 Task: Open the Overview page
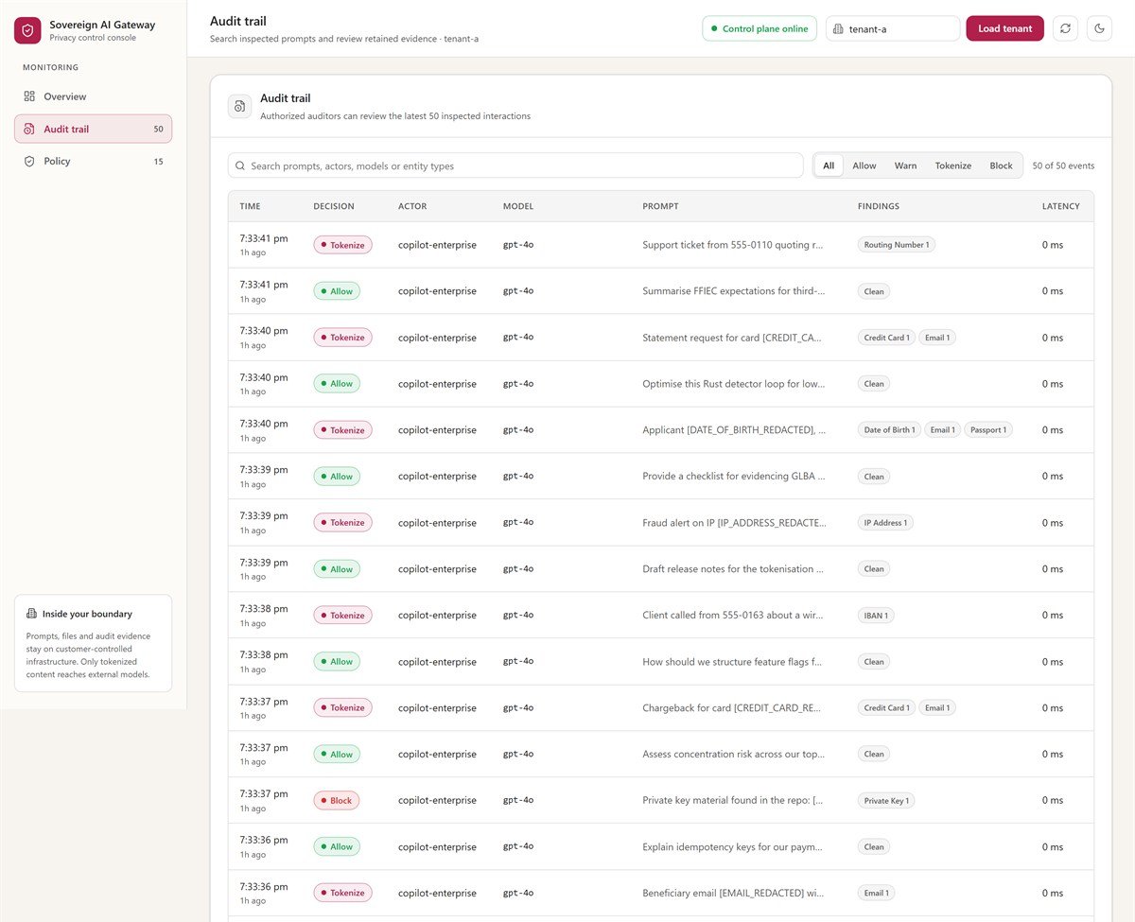click(93, 96)
